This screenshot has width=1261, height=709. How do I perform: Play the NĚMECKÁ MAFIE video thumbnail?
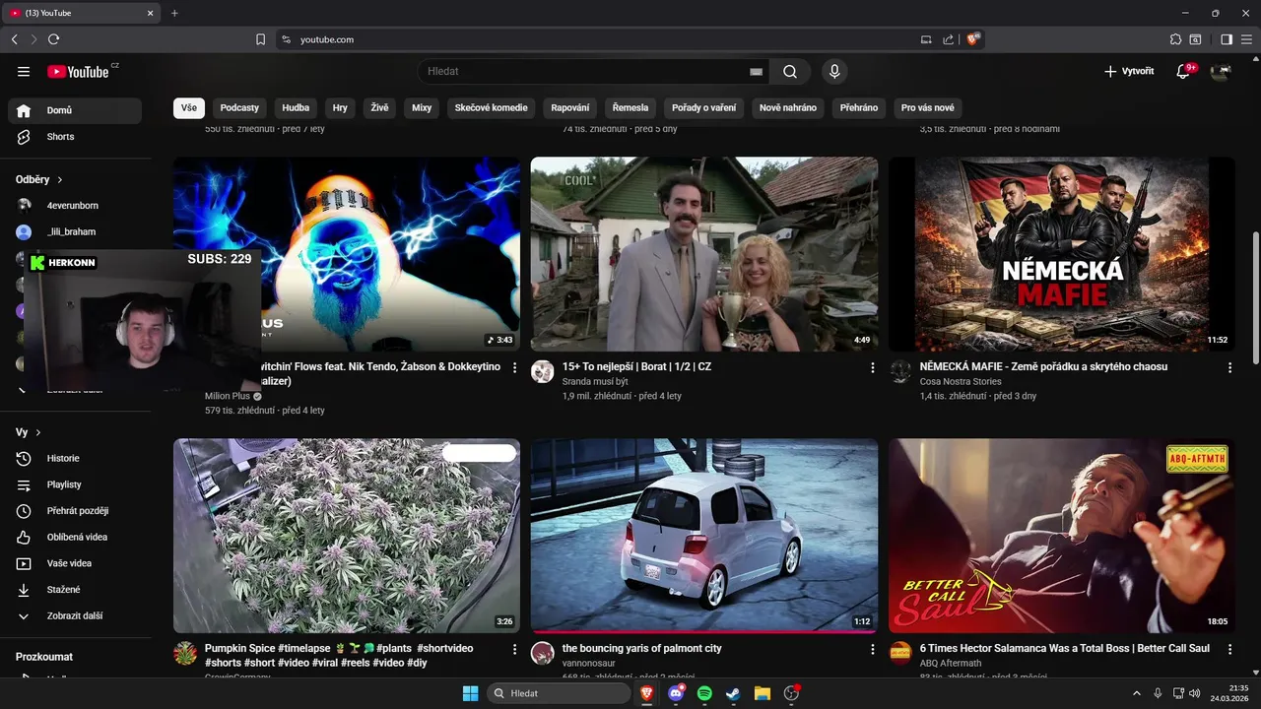click(1062, 254)
